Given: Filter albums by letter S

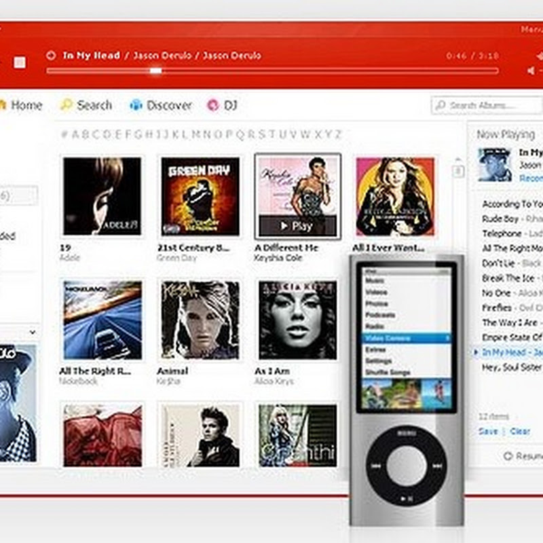Looking at the screenshot, I should point(262,134).
